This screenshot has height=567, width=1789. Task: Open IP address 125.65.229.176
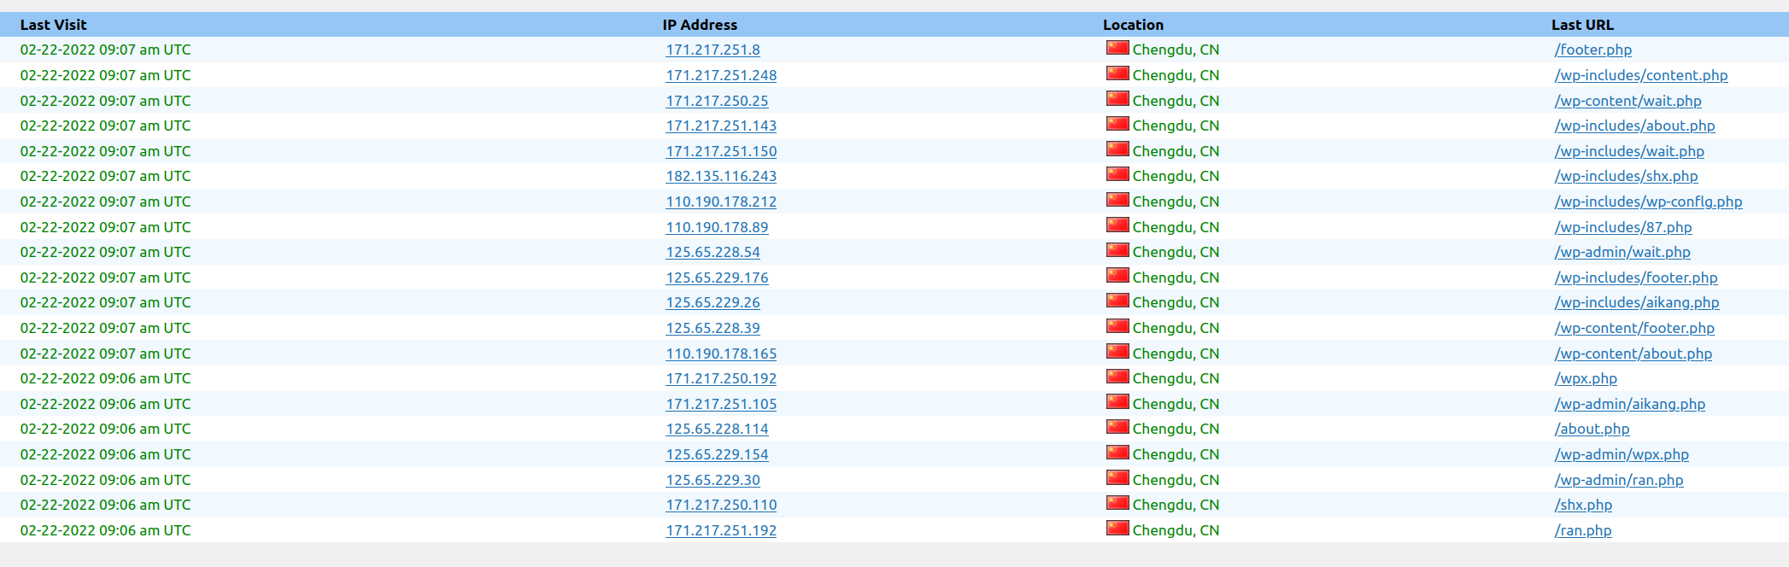[x=717, y=278]
